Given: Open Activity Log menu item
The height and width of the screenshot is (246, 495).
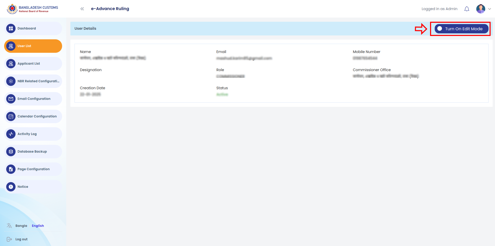Looking at the screenshot, I should coord(33,134).
